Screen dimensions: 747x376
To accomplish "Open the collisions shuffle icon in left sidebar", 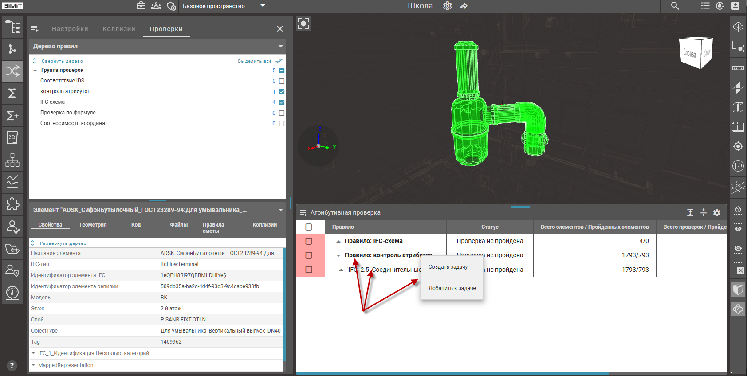I will (12, 71).
